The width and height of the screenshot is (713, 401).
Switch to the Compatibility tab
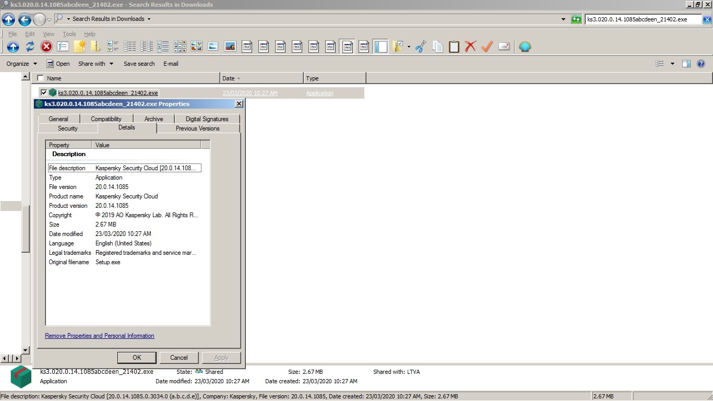click(x=106, y=119)
